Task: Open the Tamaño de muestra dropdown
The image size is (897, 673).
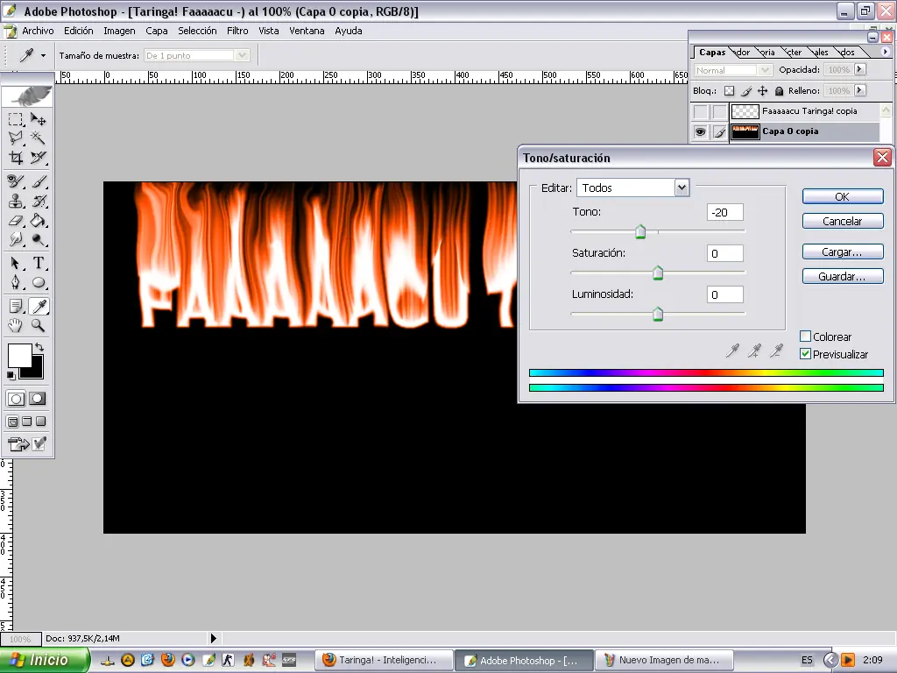Action: 242,55
